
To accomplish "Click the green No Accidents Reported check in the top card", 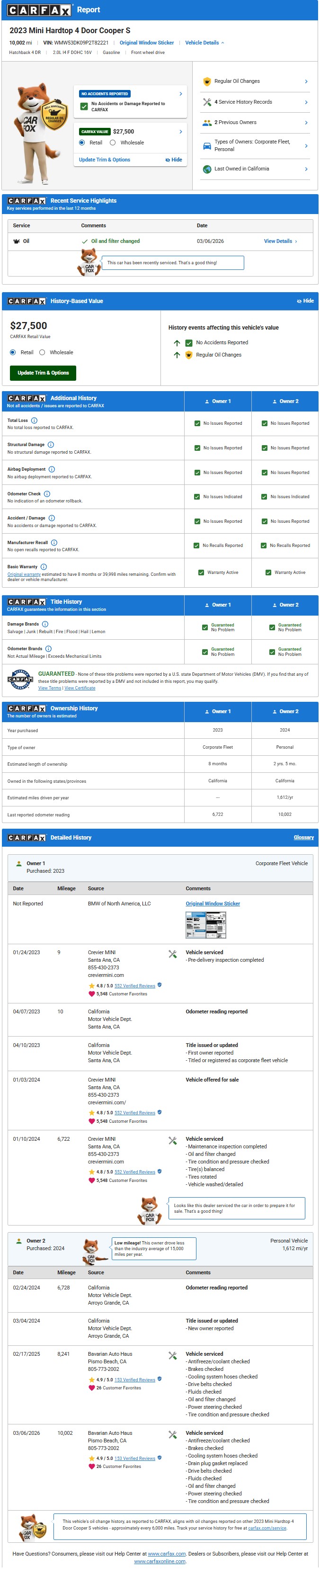I will (x=84, y=107).
